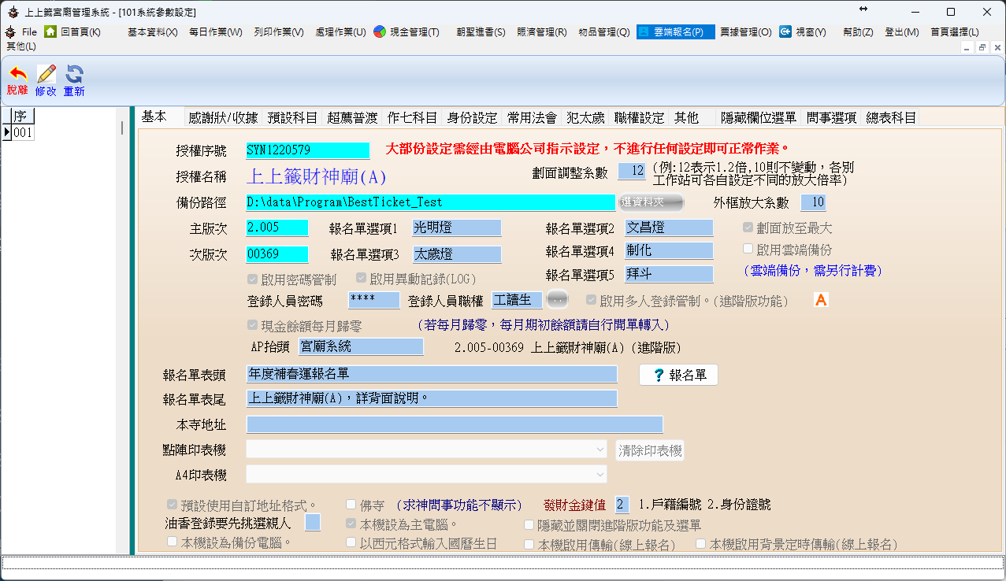Click the 本寺地址 input field

click(x=455, y=425)
